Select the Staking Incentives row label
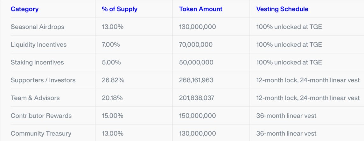The height and width of the screenshot is (141, 364). point(37,63)
